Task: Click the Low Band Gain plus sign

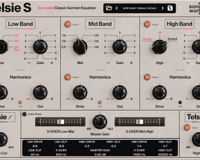Action: tap(52, 63)
